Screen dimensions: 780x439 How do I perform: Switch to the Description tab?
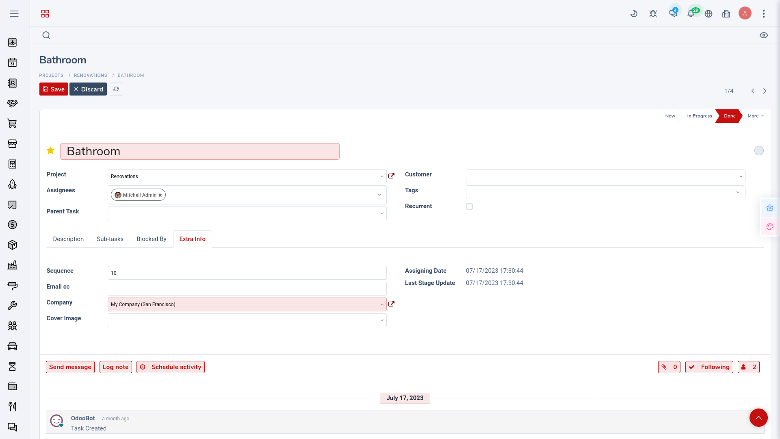(x=68, y=239)
